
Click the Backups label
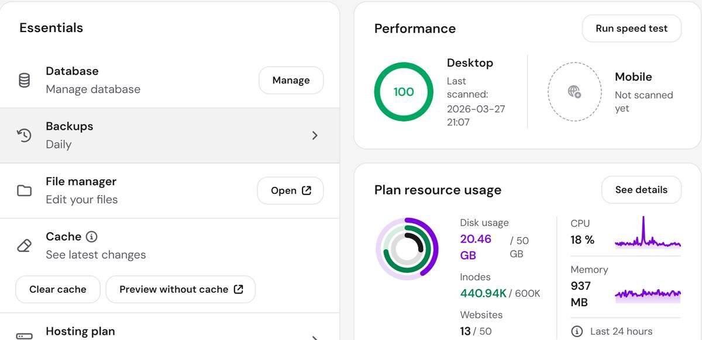coord(70,126)
